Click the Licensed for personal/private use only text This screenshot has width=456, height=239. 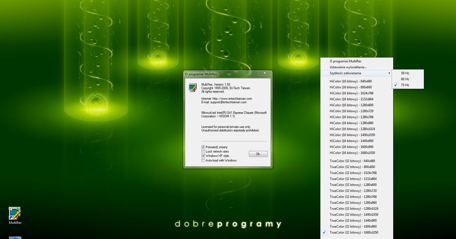pos(226,127)
